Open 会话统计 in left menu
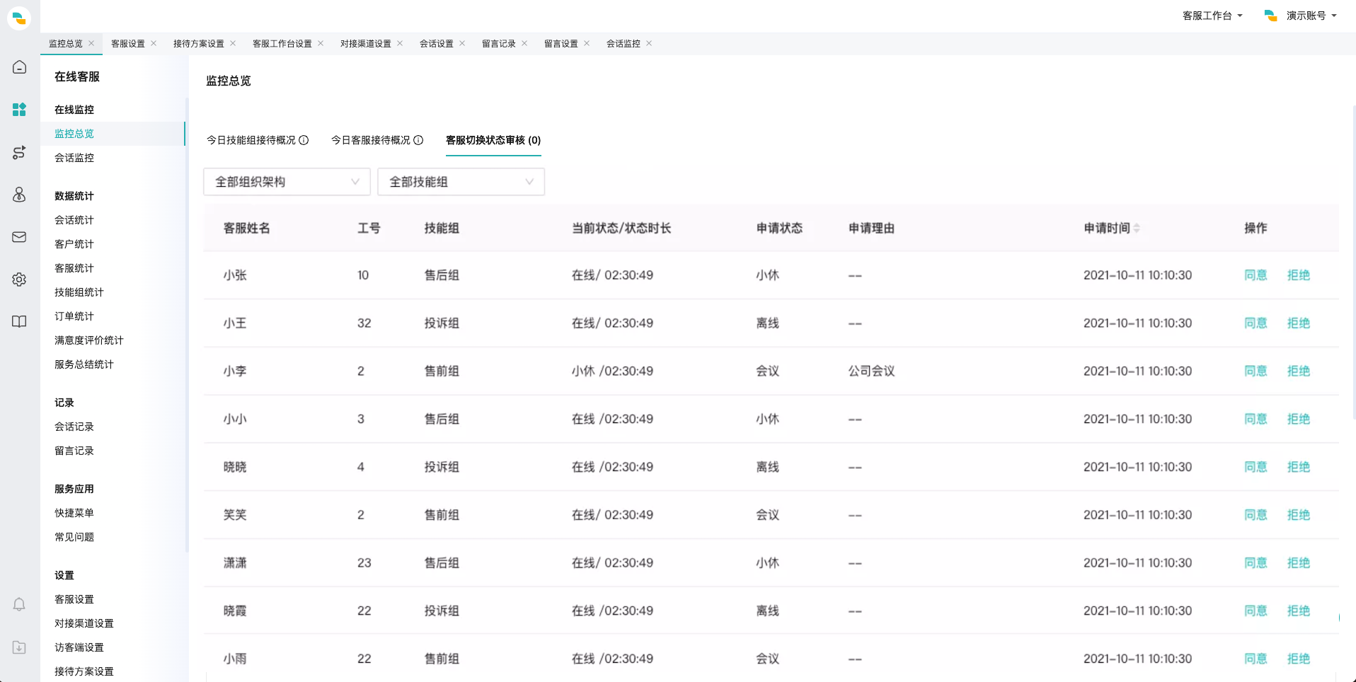1356x682 pixels. (74, 220)
